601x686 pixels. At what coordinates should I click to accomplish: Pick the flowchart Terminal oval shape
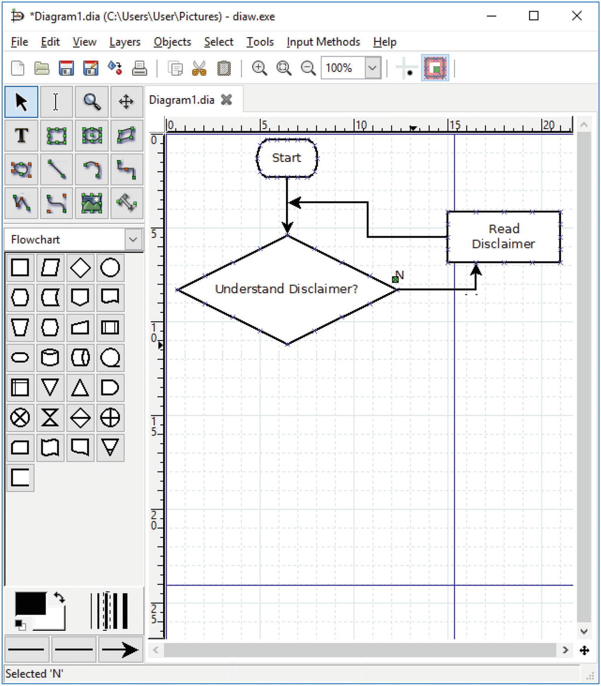pyautogui.click(x=20, y=358)
